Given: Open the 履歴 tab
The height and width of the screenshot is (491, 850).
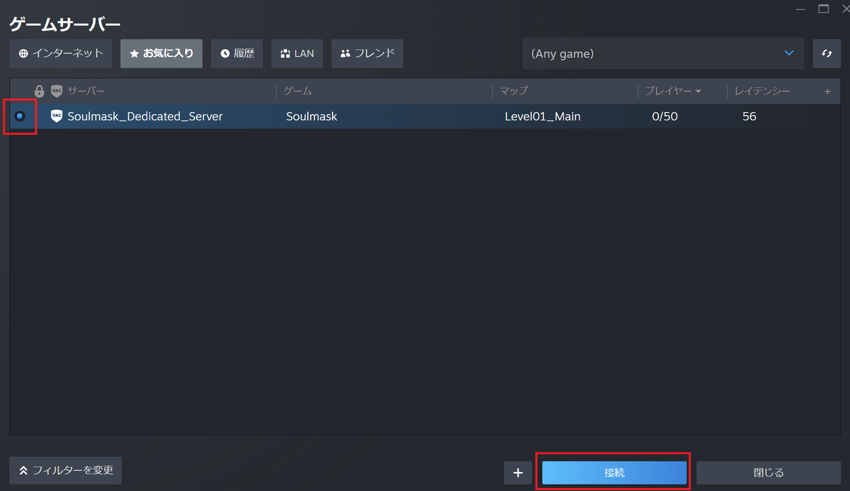Looking at the screenshot, I should tap(237, 54).
